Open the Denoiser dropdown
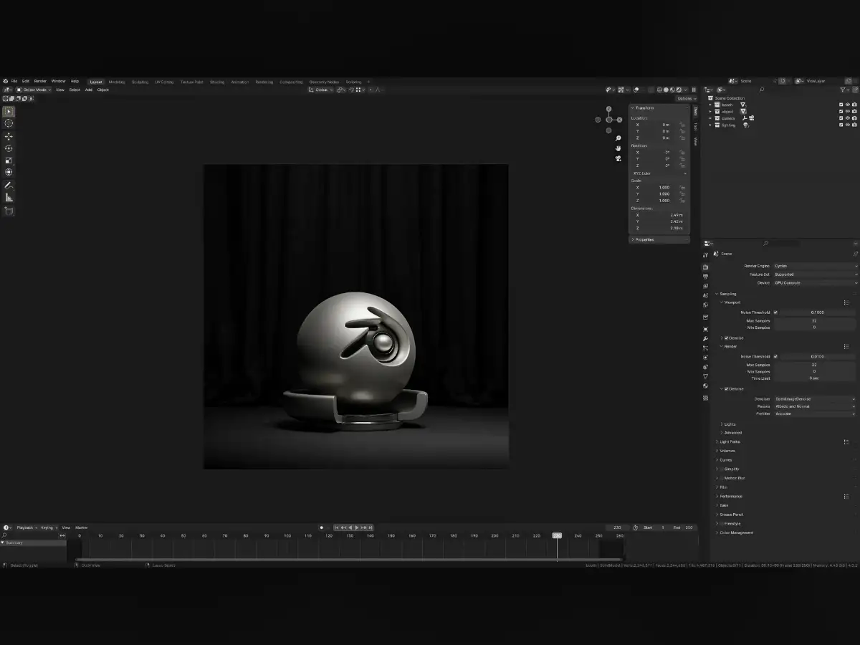860x645 pixels. pos(815,398)
